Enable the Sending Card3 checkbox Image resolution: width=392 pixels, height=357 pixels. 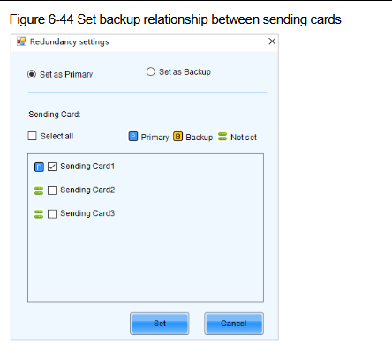(52, 213)
